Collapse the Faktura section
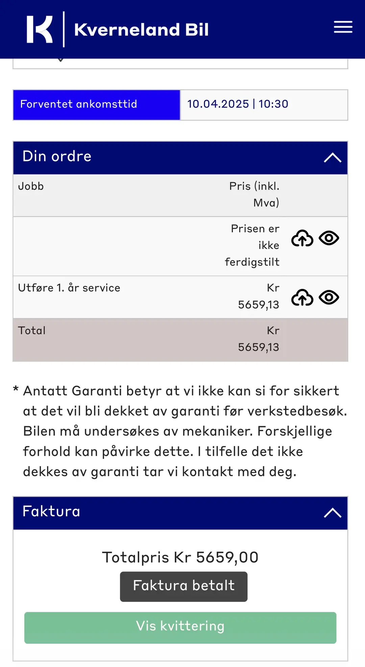Image resolution: width=365 pixels, height=667 pixels. (333, 513)
